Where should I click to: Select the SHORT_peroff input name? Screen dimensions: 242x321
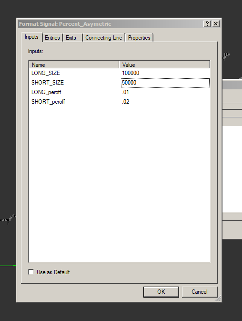click(48, 102)
